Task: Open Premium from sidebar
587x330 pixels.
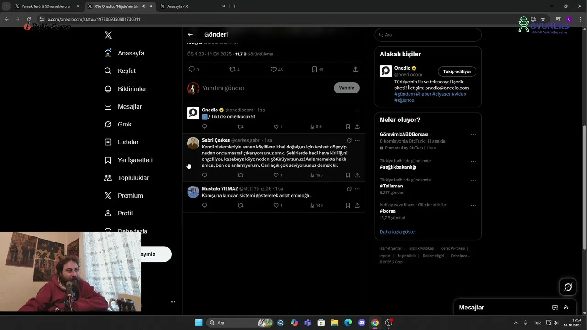Action: coord(124,196)
